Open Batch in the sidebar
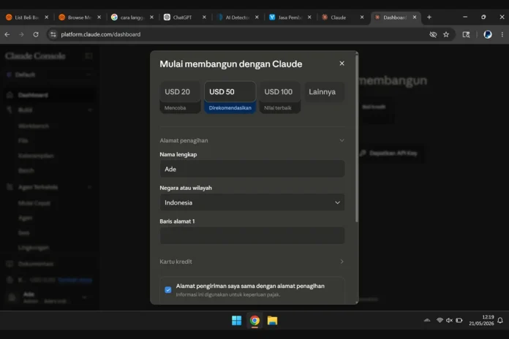Screen dimensions: 509x339 [26, 171]
